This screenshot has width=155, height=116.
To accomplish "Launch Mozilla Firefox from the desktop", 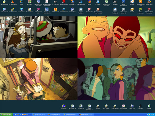I will coord(149,2).
